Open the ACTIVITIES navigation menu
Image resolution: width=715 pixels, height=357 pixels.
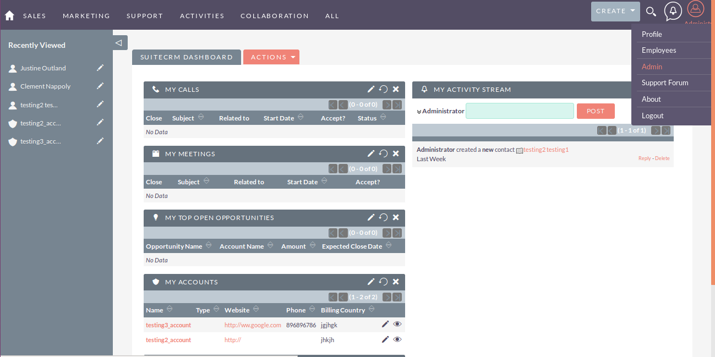point(202,16)
